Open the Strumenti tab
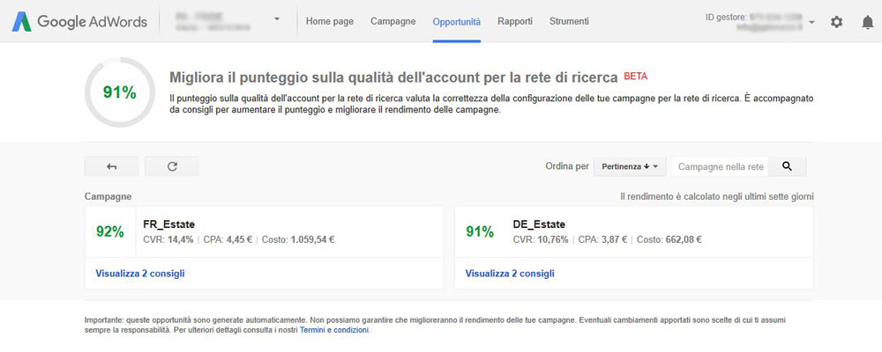Image resolution: width=882 pixels, height=352 pixels. [x=569, y=21]
